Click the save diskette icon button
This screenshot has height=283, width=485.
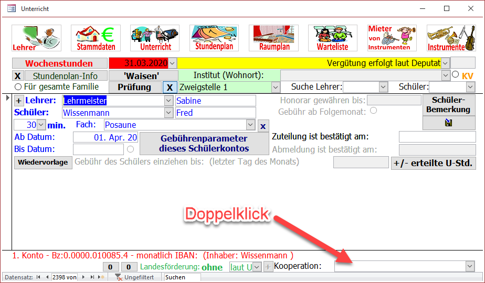(449, 123)
